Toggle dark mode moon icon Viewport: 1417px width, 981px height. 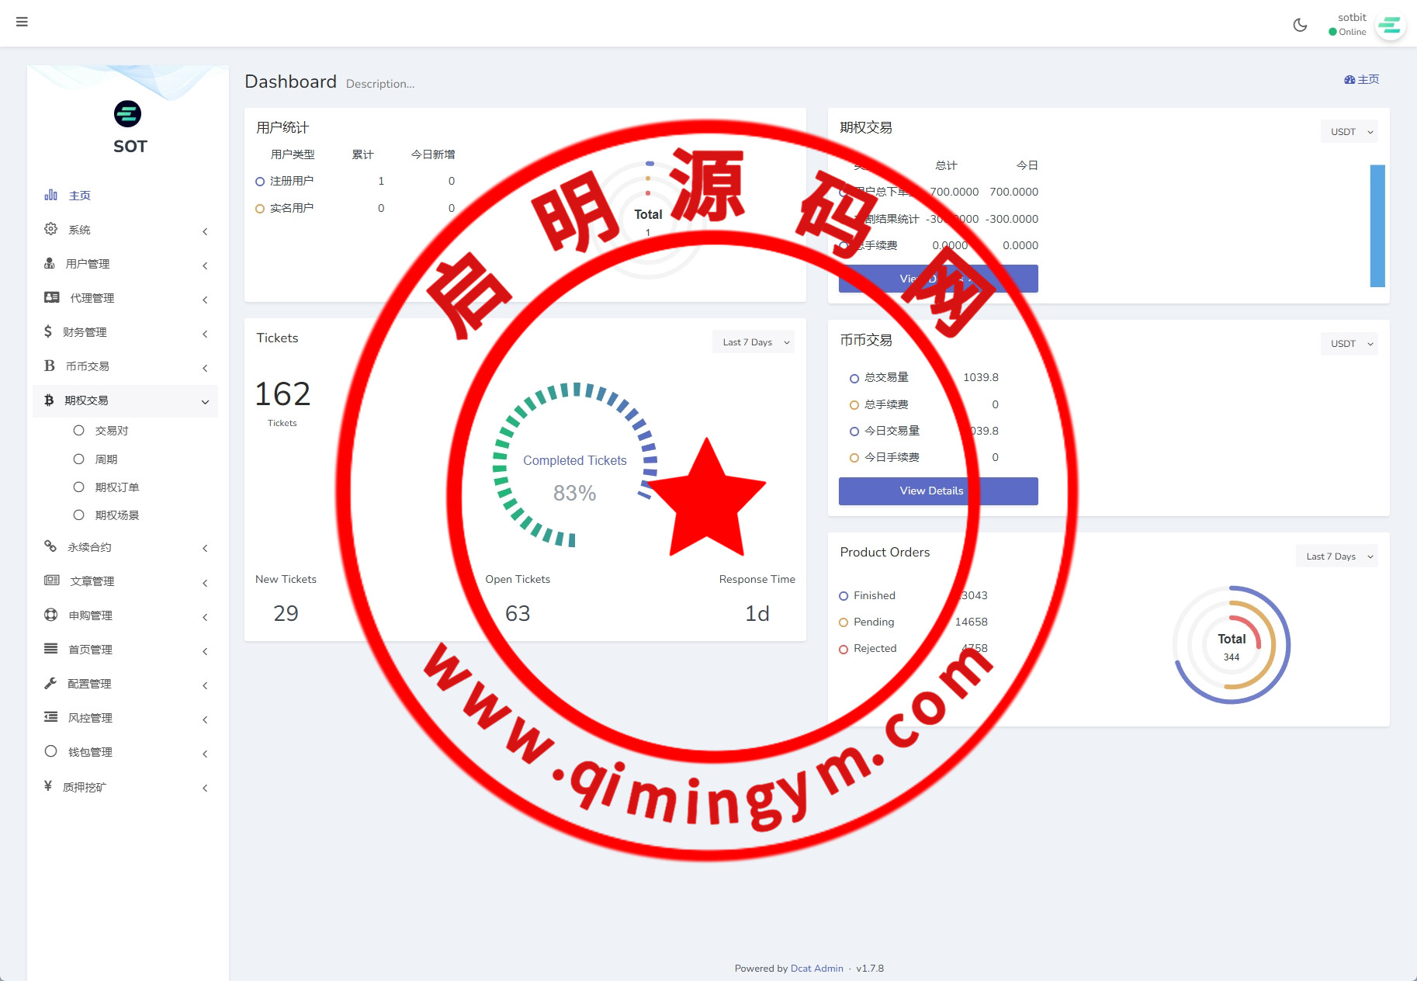tap(1300, 25)
